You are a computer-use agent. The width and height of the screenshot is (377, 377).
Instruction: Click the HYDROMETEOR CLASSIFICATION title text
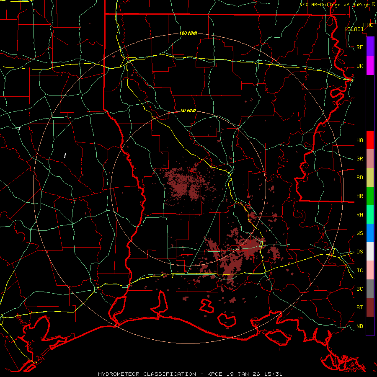tap(147, 374)
